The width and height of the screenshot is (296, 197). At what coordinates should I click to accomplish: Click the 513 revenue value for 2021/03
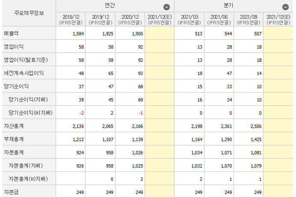point(198,34)
